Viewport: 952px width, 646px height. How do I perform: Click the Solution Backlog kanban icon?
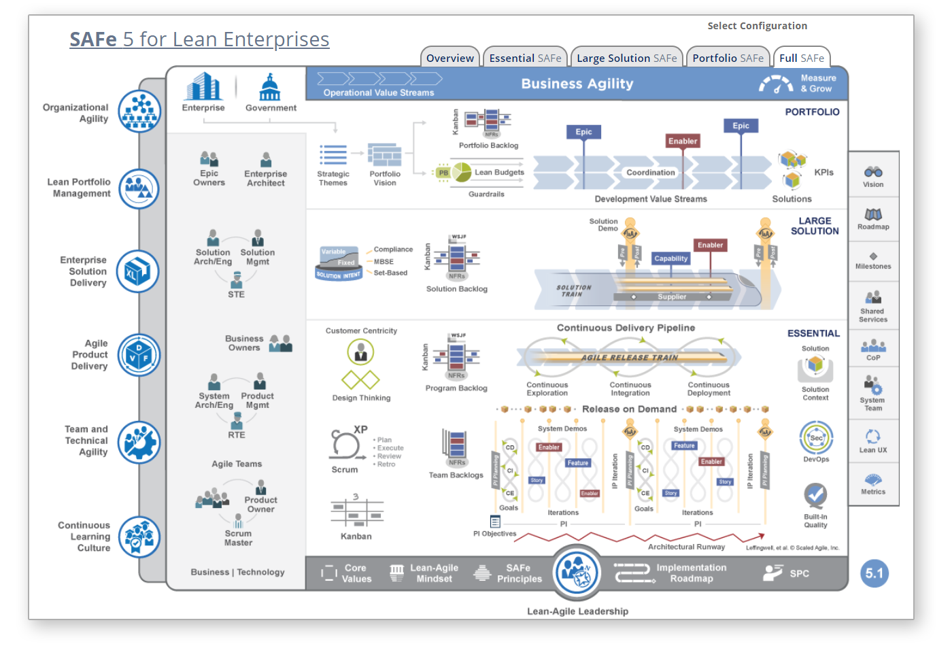[x=457, y=258]
